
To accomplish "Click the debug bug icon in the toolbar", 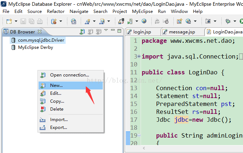I will point(228,21).
